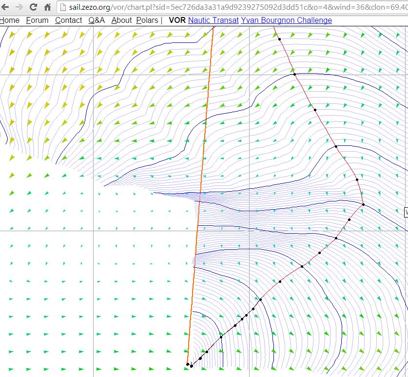Reload the page with the refresh icon
408x377 pixels.
tap(33, 7)
